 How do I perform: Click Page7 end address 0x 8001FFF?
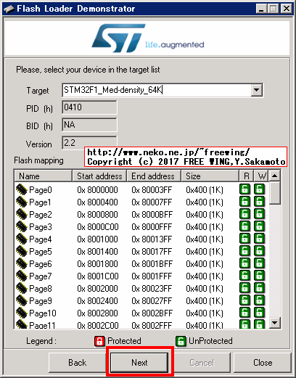coord(152,276)
